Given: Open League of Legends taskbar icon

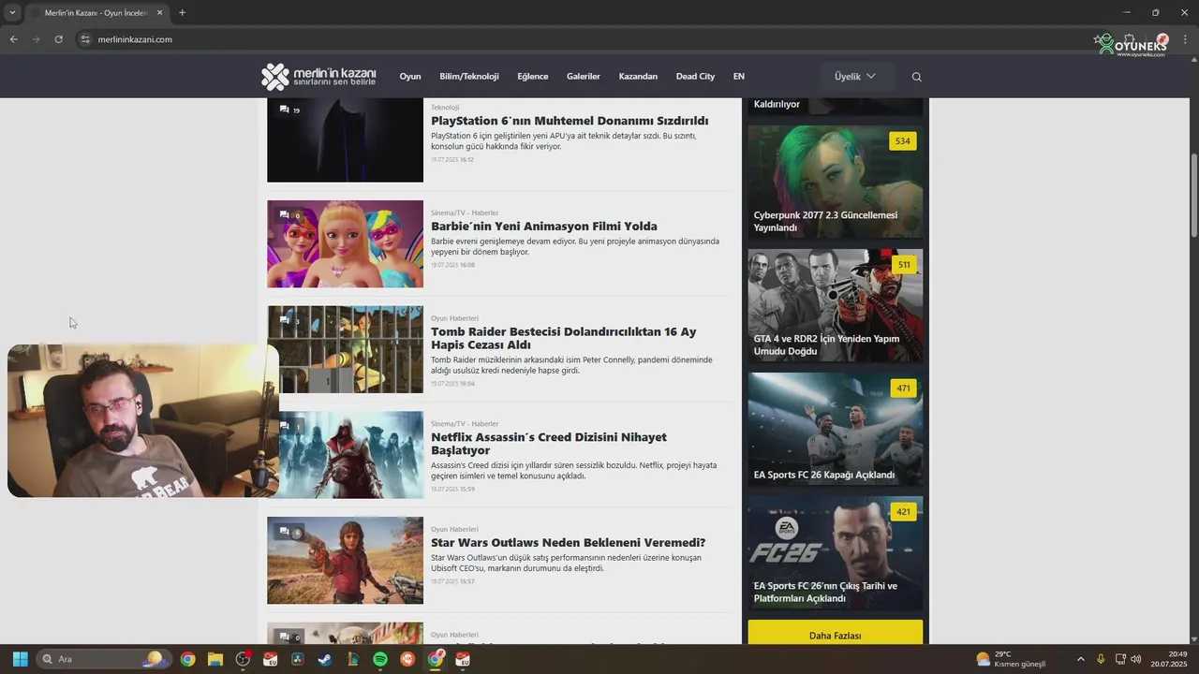Looking at the screenshot, I should pyautogui.click(x=352, y=659).
